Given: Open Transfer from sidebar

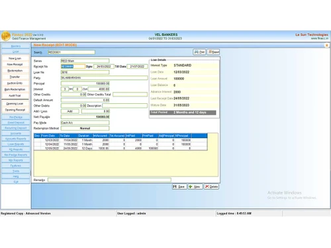Looking at the screenshot, I should point(15,77).
